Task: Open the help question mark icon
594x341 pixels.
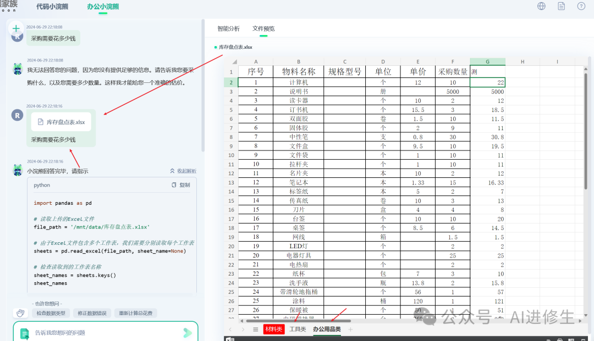Action: click(x=581, y=6)
